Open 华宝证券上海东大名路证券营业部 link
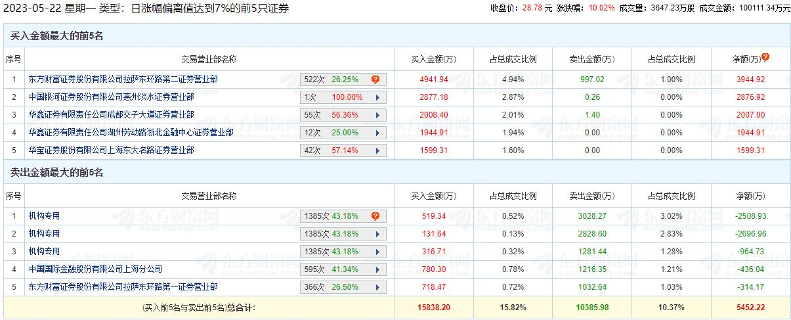Image resolution: width=791 pixels, height=320 pixels. click(x=111, y=150)
